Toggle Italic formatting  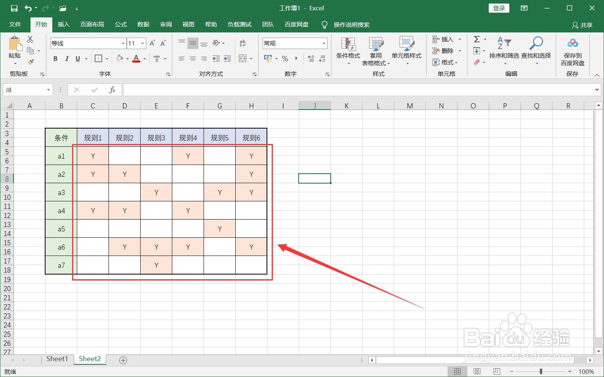[x=67, y=59]
